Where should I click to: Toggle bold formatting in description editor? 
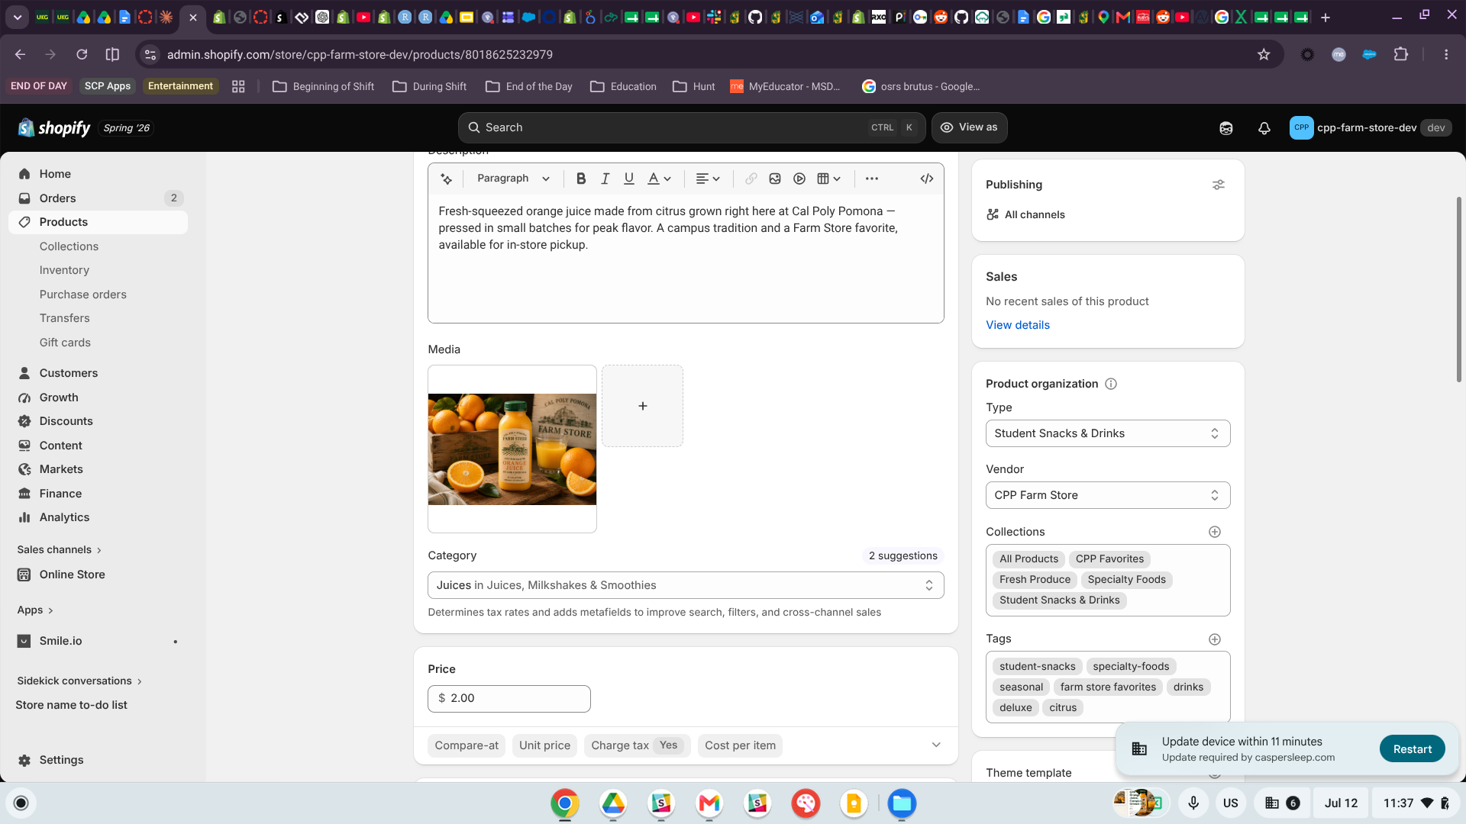[581, 179]
